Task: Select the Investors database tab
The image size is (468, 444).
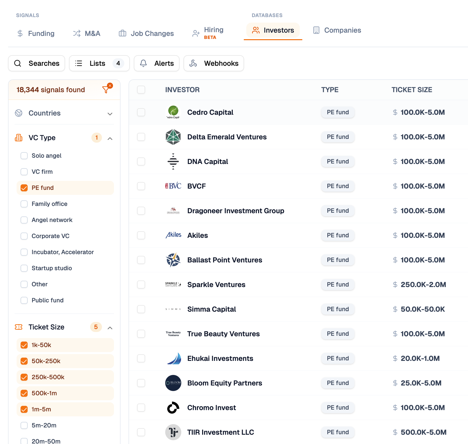Action: point(273,30)
